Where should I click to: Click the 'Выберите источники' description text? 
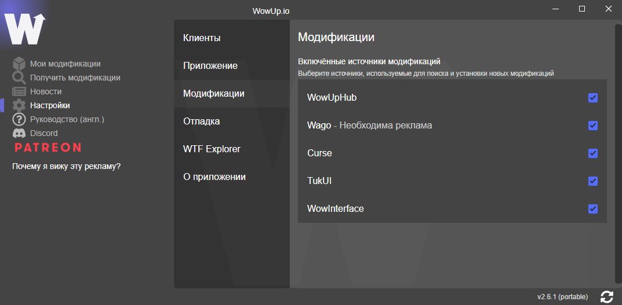[x=425, y=74]
